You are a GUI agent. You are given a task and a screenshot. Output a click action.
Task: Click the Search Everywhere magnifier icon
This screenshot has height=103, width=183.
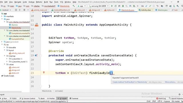click(182, 6)
